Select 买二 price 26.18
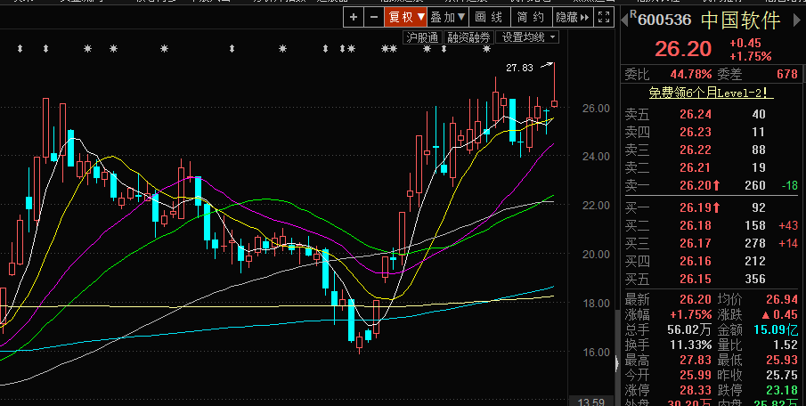 click(696, 225)
